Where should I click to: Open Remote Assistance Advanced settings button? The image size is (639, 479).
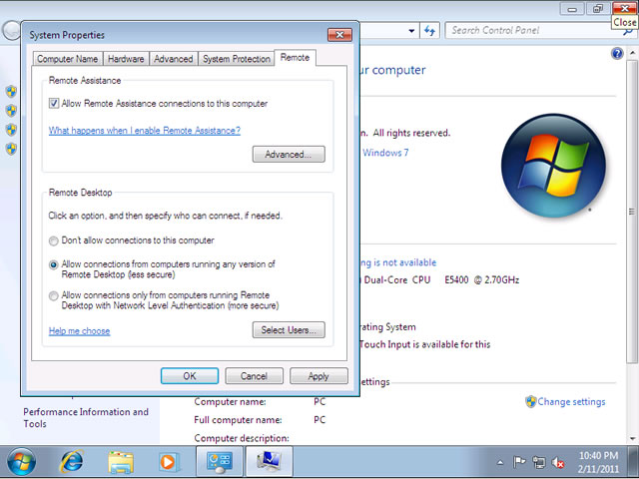289,155
